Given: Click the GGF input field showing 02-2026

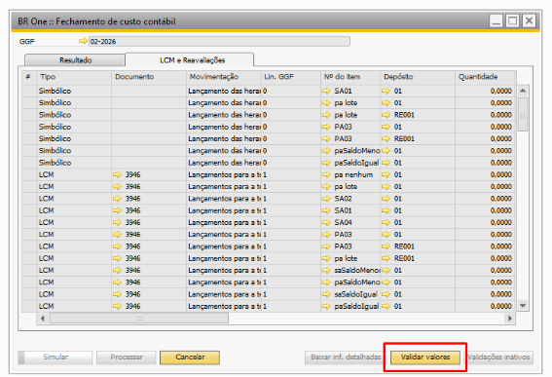Looking at the screenshot, I should click(219, 41).
